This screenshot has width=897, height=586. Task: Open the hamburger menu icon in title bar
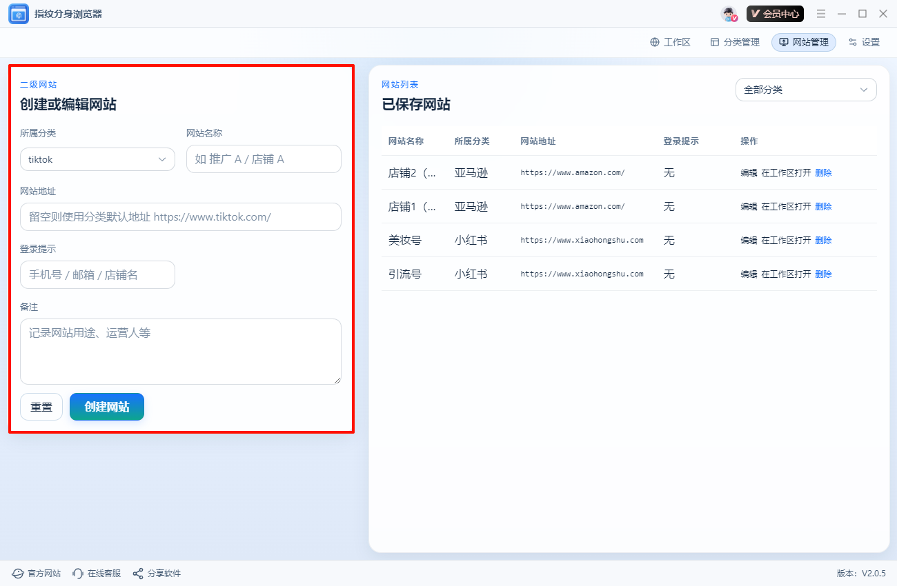821,14
